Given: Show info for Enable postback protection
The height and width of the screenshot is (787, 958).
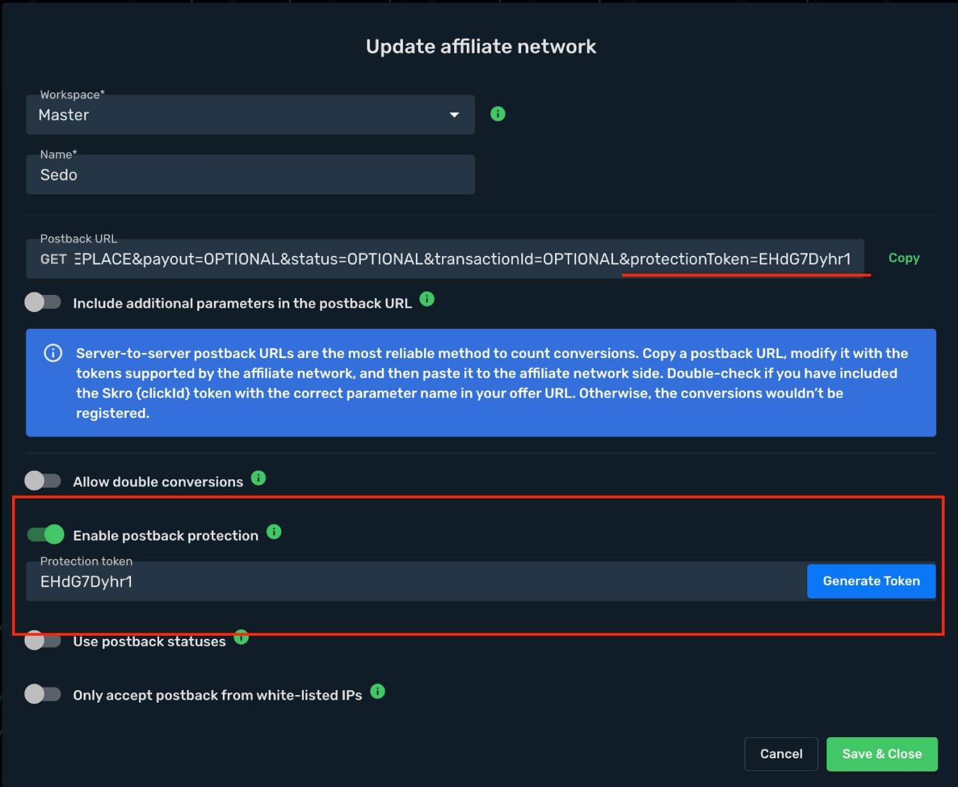Looking at the screenshot, I should [x=274, y=531].
